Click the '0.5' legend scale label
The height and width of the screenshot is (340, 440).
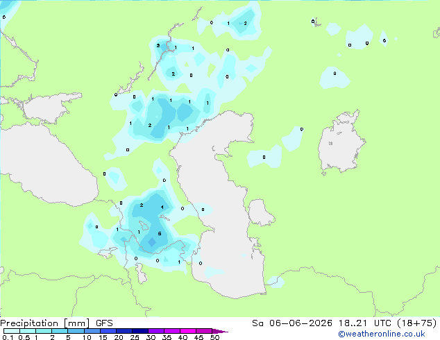[24, 337]
